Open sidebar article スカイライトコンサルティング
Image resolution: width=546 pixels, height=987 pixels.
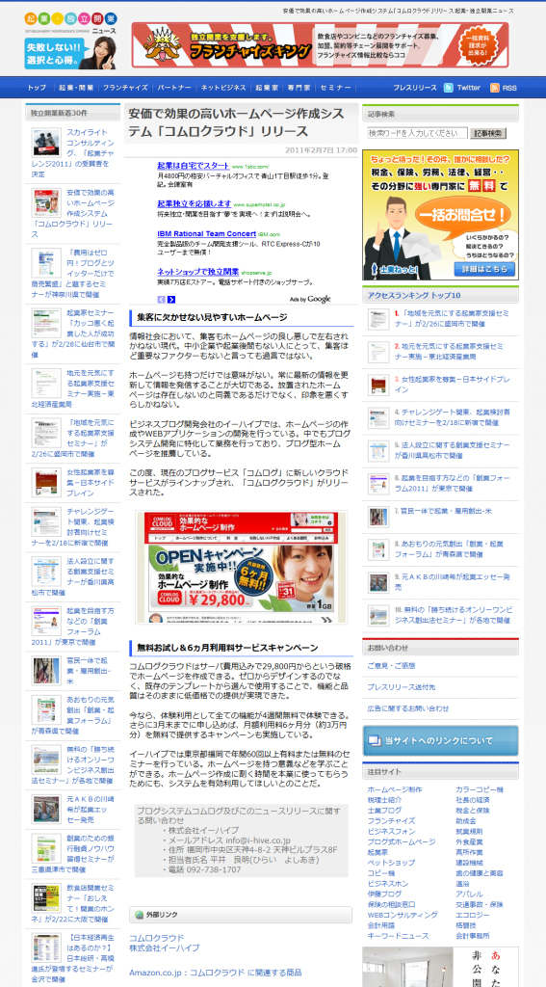pos(73,153)
